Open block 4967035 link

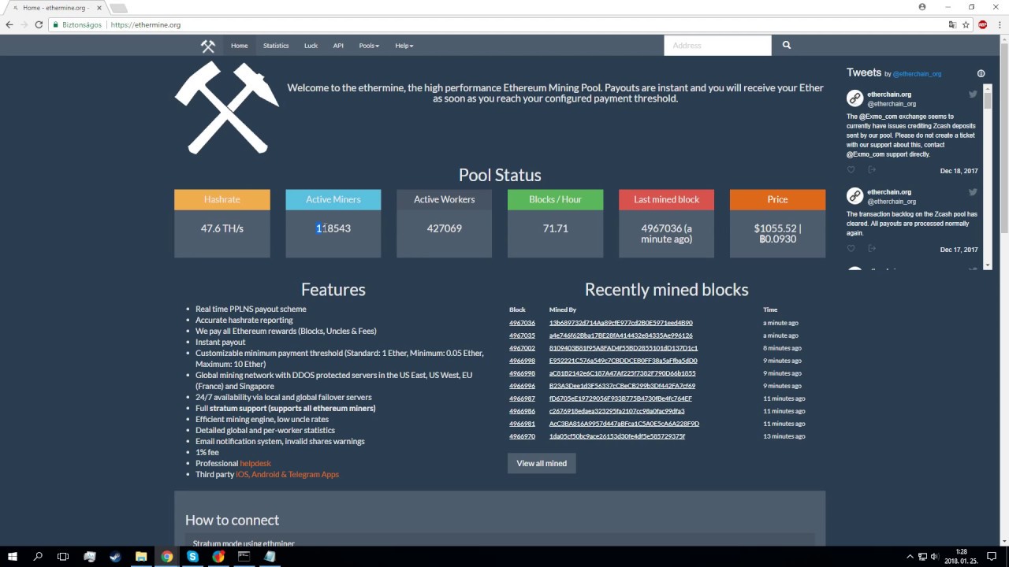click(522, 335)
